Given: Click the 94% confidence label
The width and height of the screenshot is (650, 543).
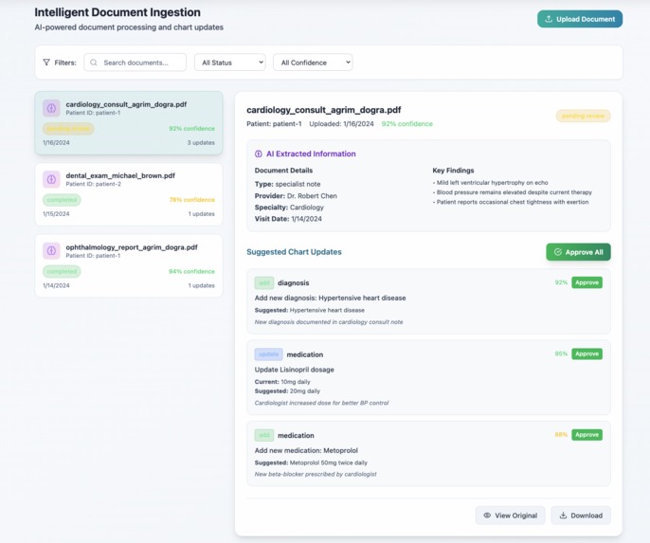Looking at the screenshot, I should pos(192,271).
